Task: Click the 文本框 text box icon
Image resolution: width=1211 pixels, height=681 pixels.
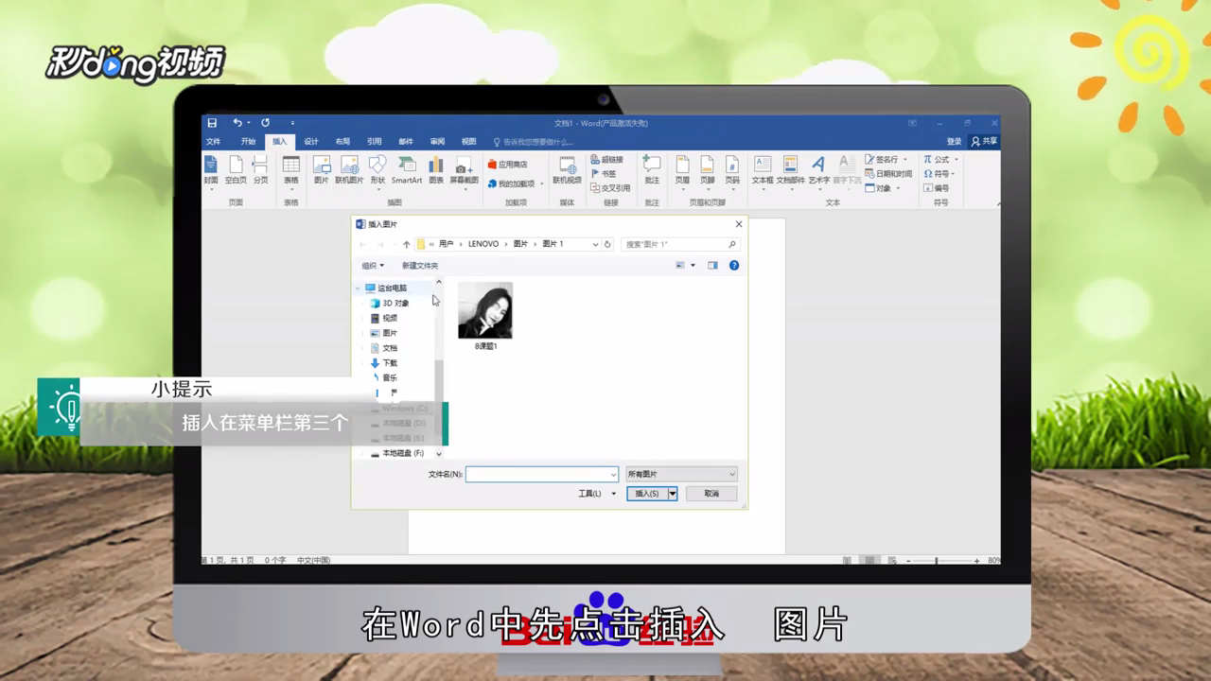Action: coord(763,172)
